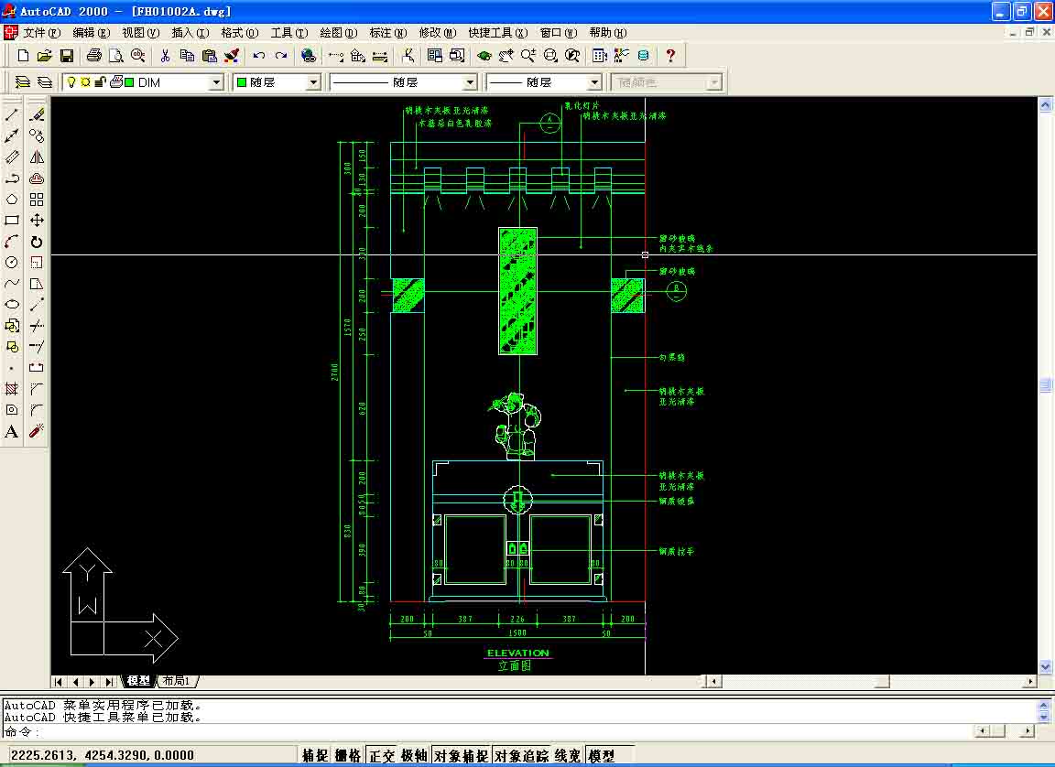Click the horizontal scrollbar right arrow
This screenshot has width=1055, height=767.
tap(1029, 682)
